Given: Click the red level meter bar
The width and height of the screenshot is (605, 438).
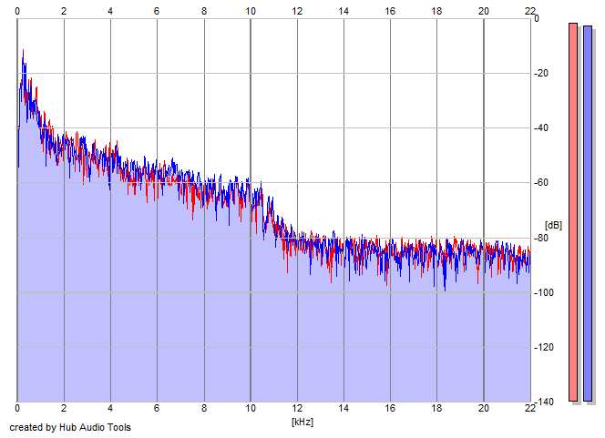Looking at the screenshot, I should coord(573,211).
